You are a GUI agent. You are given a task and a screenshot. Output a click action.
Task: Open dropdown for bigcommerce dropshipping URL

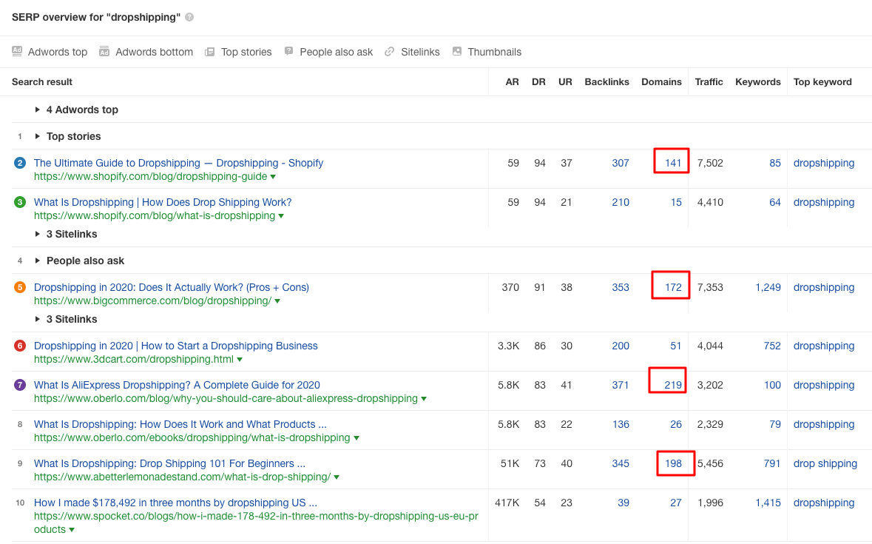[277, 301]
